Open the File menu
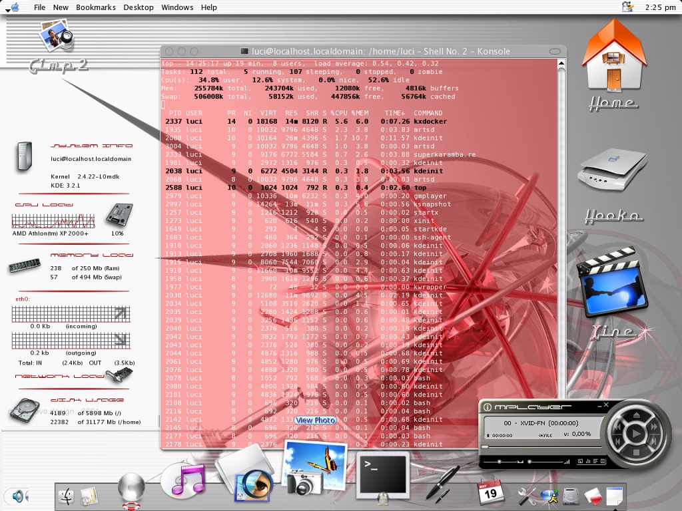 [39, 7]
